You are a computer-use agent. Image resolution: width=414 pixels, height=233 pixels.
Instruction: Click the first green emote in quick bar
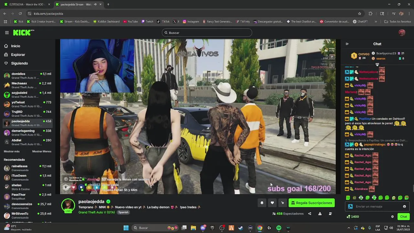[348, 198]
